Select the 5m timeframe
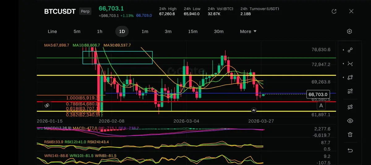 77,31
